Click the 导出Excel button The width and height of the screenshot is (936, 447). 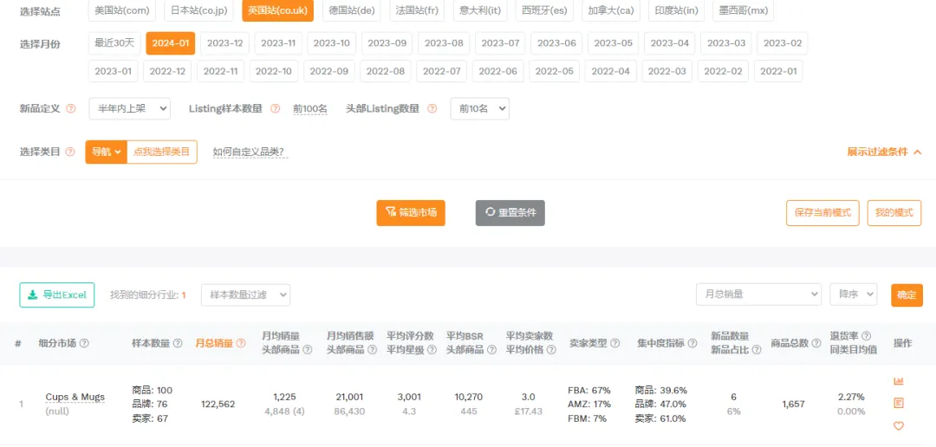[x=57, y=295]
